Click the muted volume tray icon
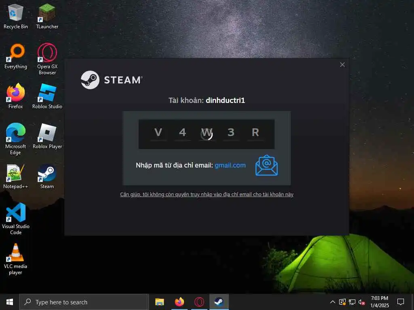Viewport: 414px width, 310px height. [361, 302]
